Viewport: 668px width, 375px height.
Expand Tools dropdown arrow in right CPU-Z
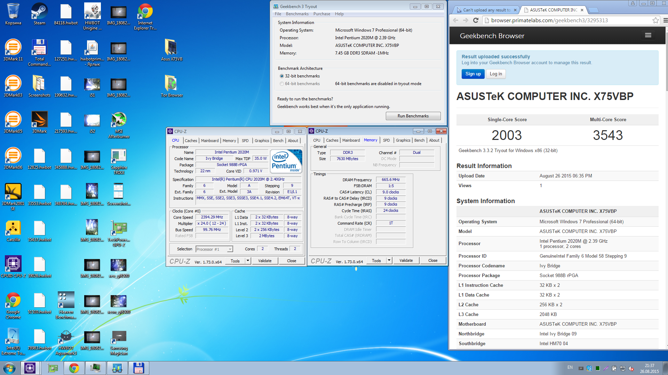pyautogui.click(x=389, y=260)
